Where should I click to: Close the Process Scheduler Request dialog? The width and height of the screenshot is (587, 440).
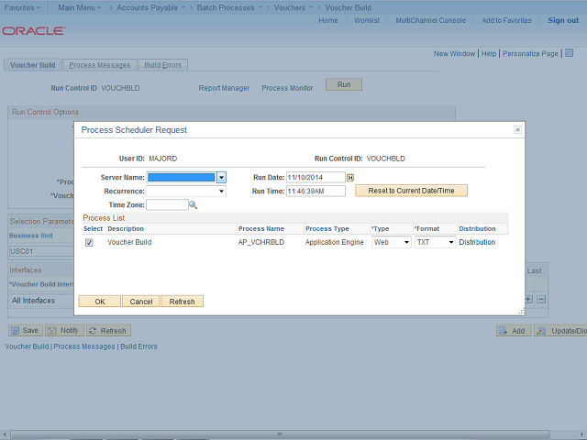pyautogui.click(x=517, y=130)
